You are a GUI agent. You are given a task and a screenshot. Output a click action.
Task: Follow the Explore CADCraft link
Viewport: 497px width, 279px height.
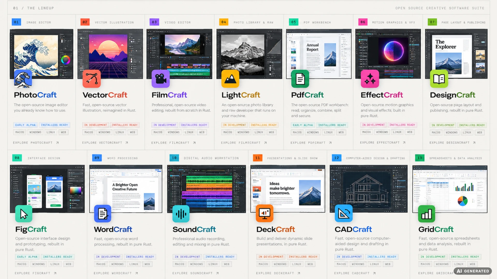(355, 273)
